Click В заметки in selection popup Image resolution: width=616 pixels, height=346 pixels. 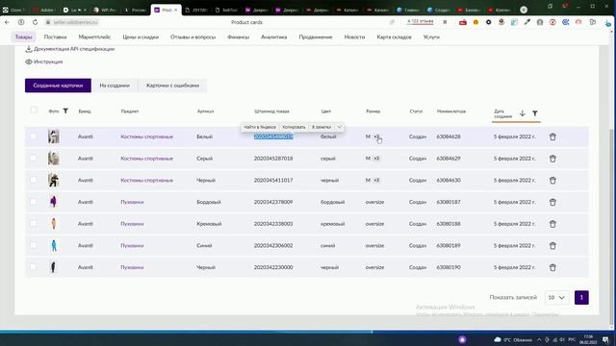click(x=321, y=127)
